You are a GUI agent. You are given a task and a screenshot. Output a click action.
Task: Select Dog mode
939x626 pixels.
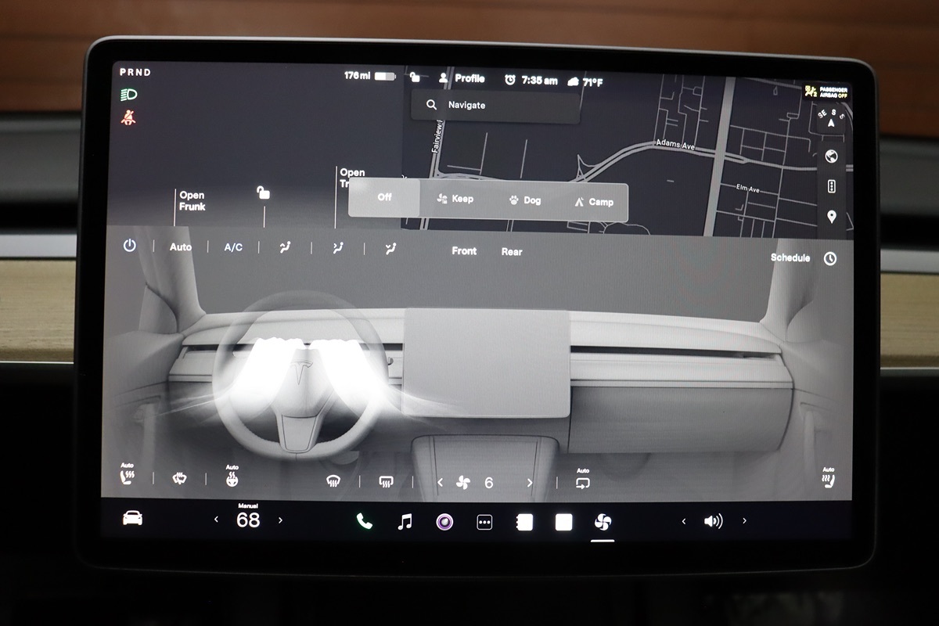(525, 200)
